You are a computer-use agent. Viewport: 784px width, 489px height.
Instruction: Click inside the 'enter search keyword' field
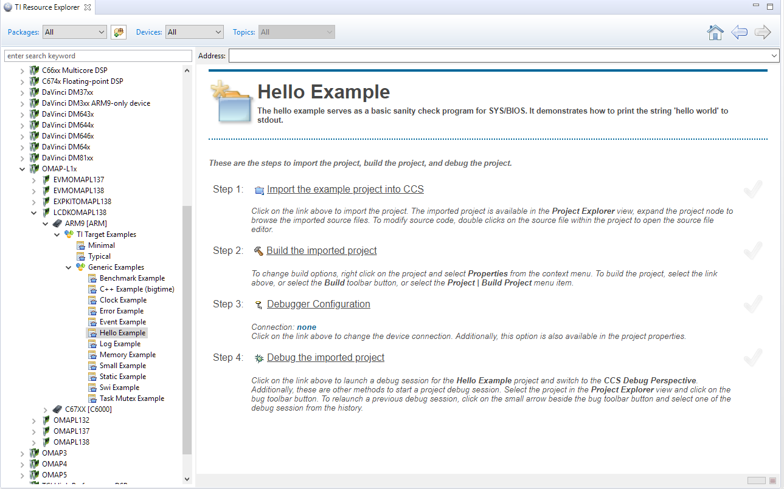(x=97, y=55)
